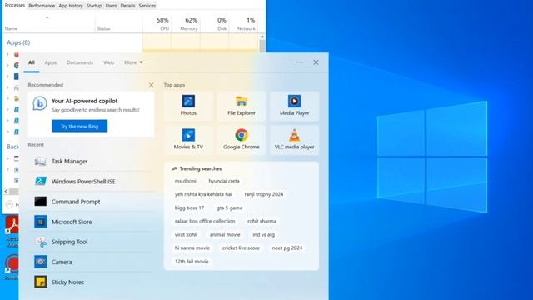Search trending 'ms dhoni'

coord(185,181)
